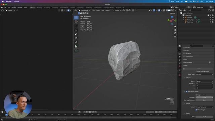Click the outliner search field
This screenshot has width=215, height=121.
coord(196,10)
